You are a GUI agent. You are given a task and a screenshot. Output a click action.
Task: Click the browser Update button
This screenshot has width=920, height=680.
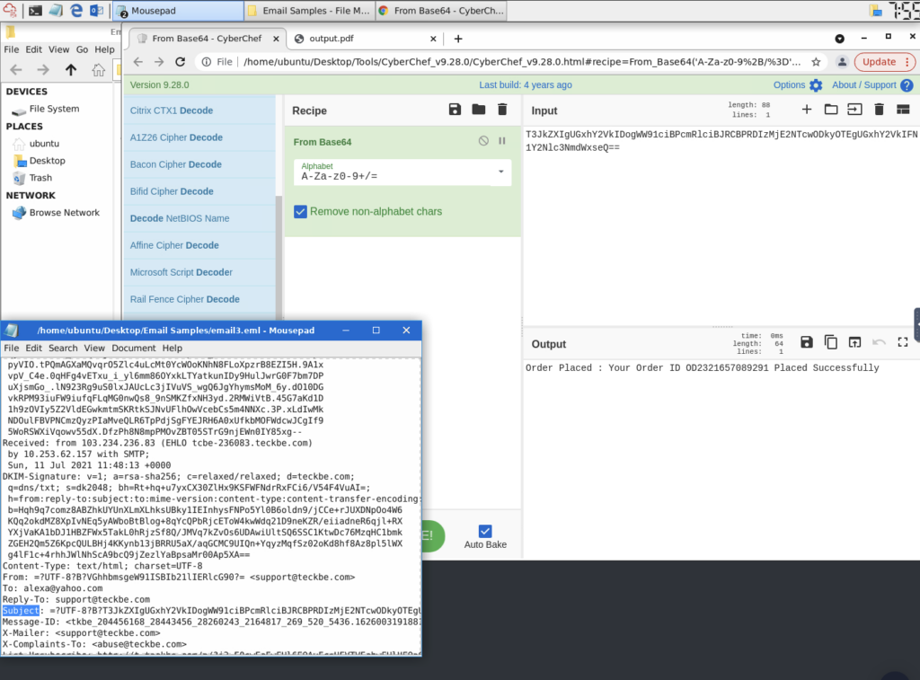coord(885,62)
